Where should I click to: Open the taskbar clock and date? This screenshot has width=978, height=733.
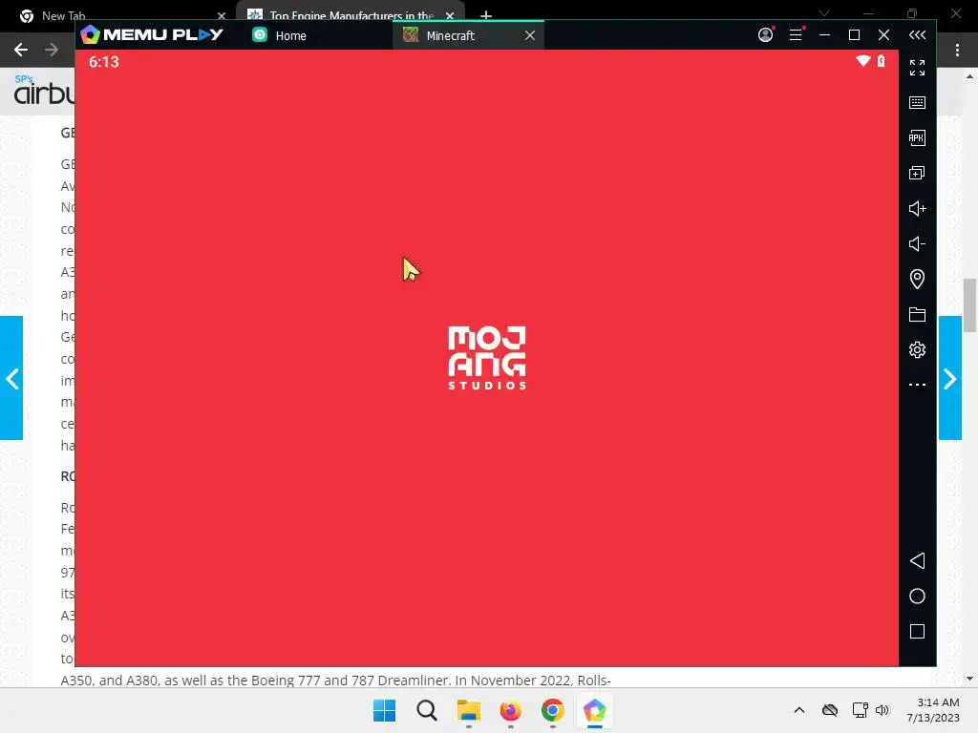tap(933, 710)
